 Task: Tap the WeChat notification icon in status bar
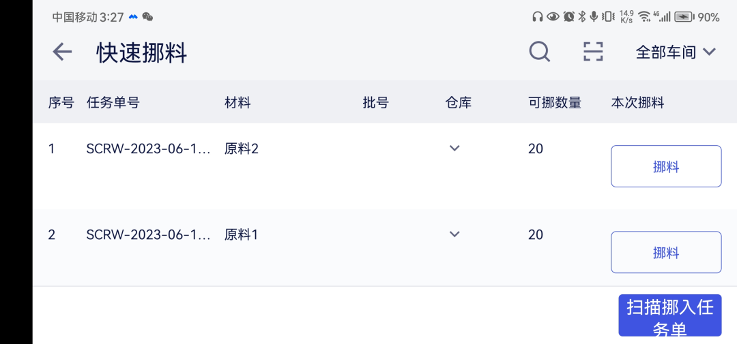[147, 17]
